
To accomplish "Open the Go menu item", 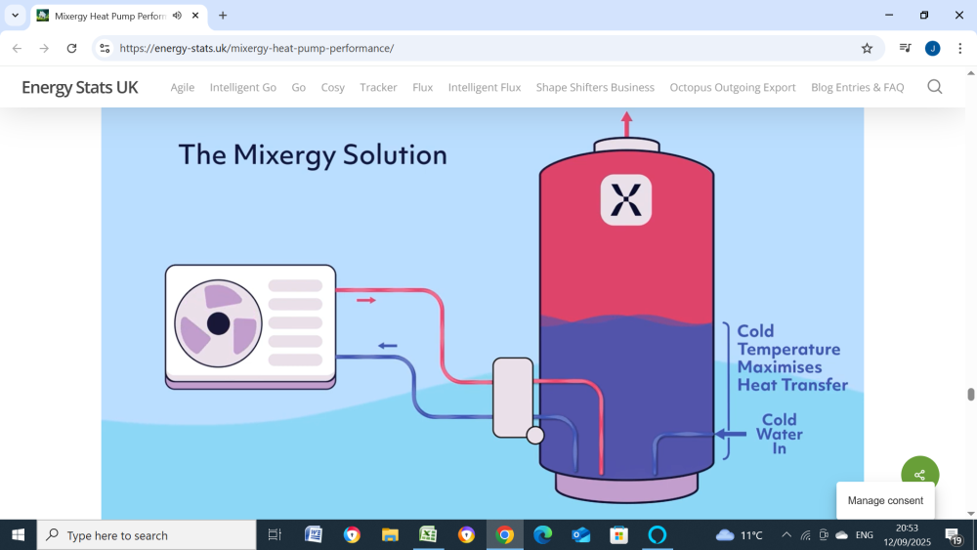I will (298, 87).
